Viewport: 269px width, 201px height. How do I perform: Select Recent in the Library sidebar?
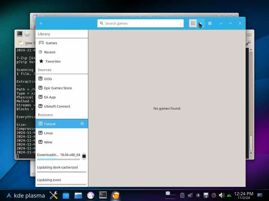(x=62, y=52)
